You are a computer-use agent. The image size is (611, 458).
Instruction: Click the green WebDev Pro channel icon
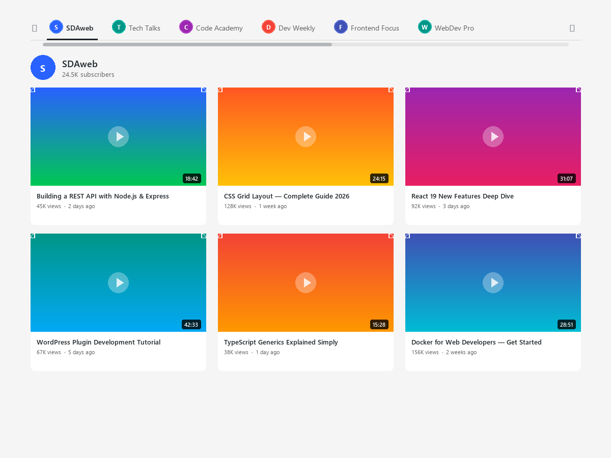[424, 26]
